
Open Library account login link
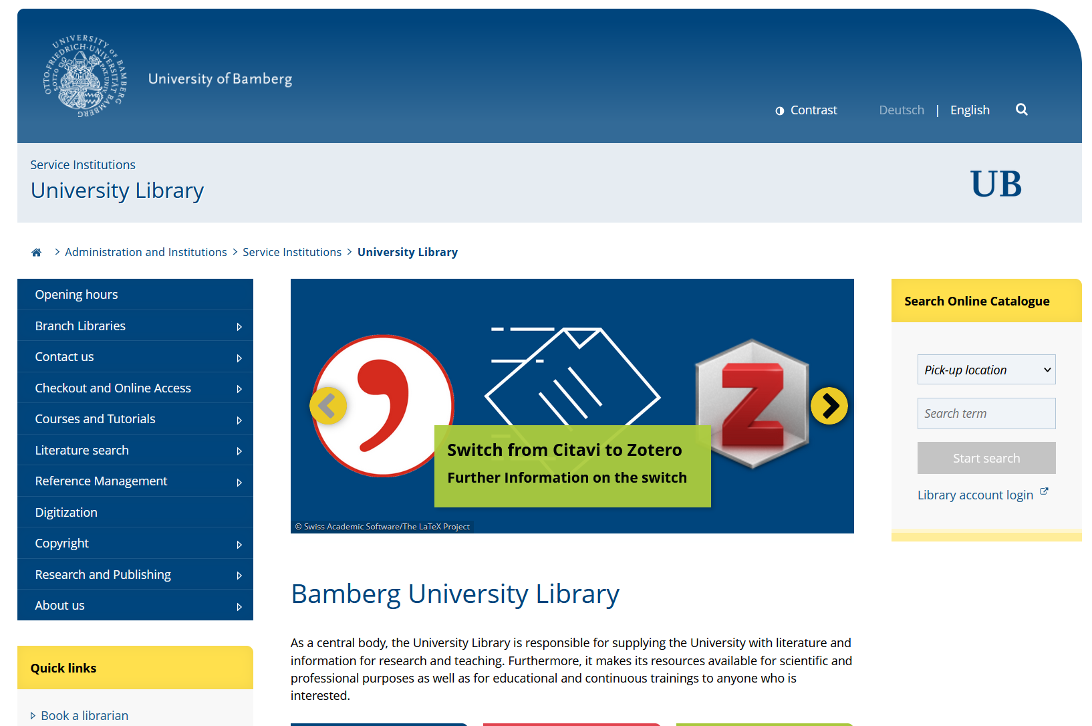[x=975, y=495]
